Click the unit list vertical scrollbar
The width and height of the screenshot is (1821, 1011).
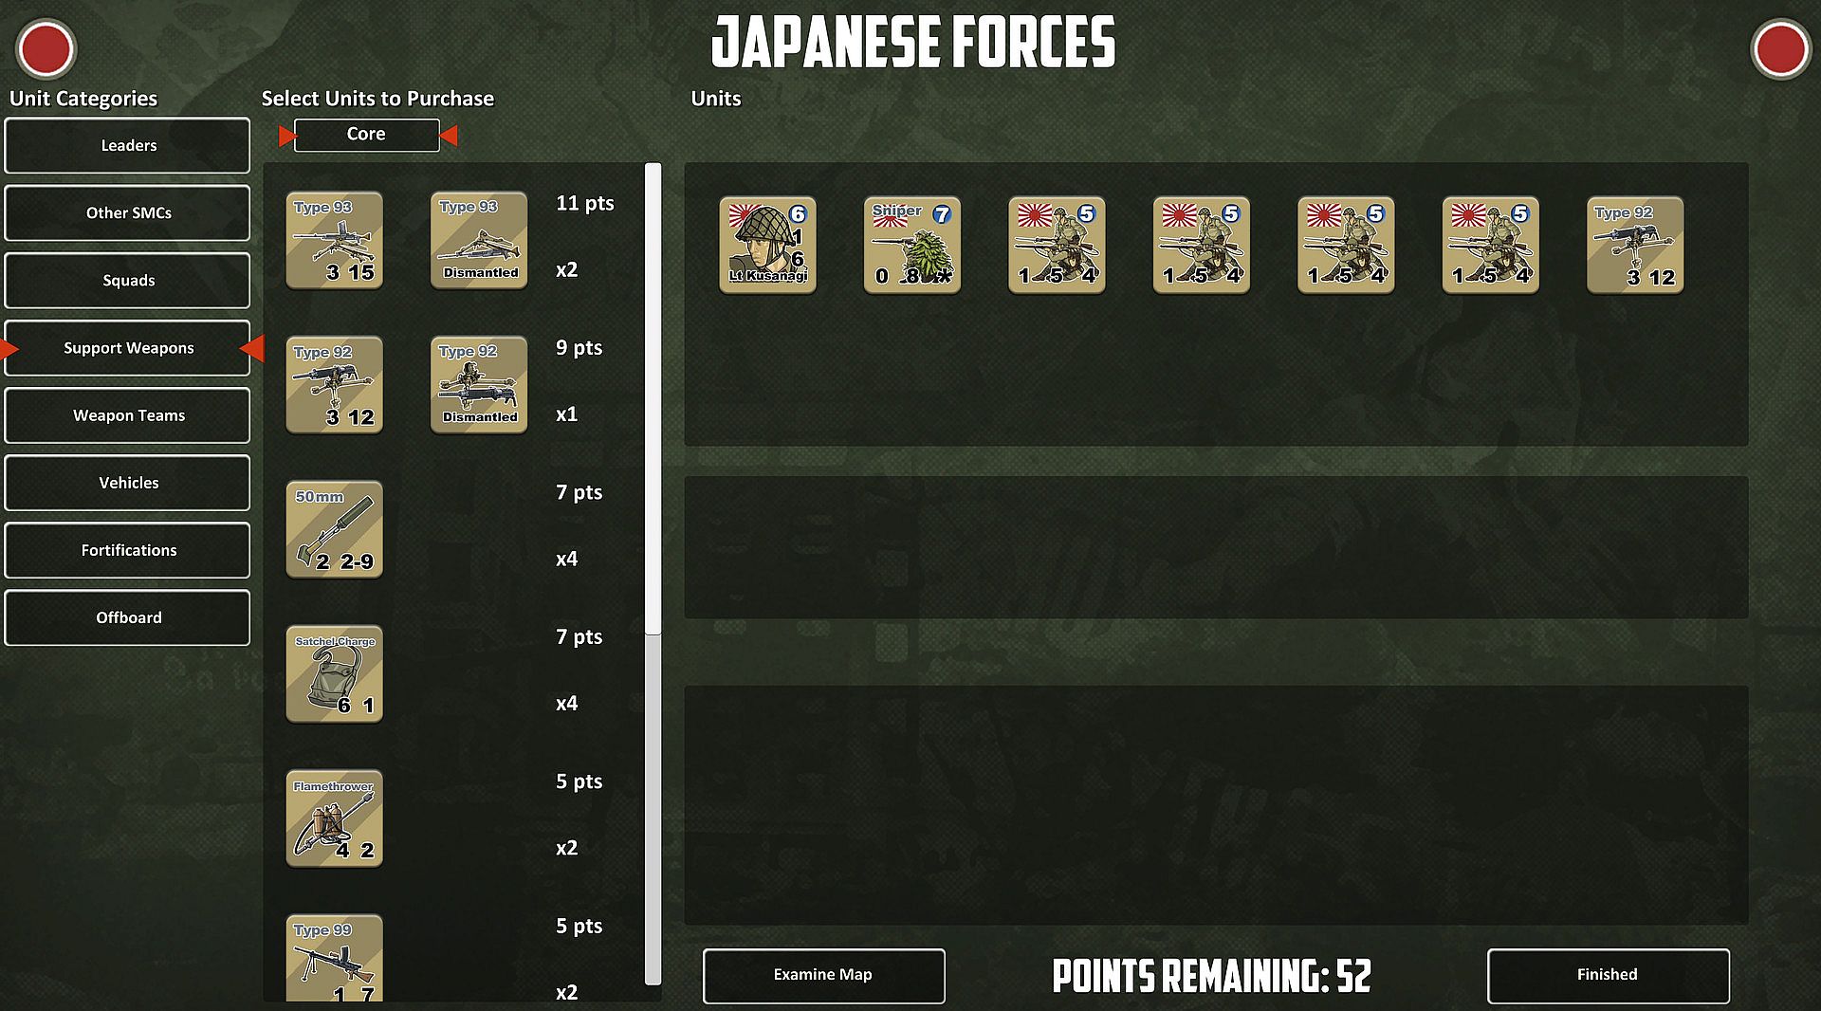(653, 398)
